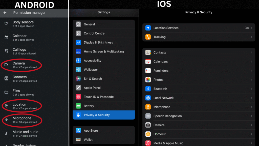Open the Reminders row chevron
259x146 pixels.
point(251,71)
